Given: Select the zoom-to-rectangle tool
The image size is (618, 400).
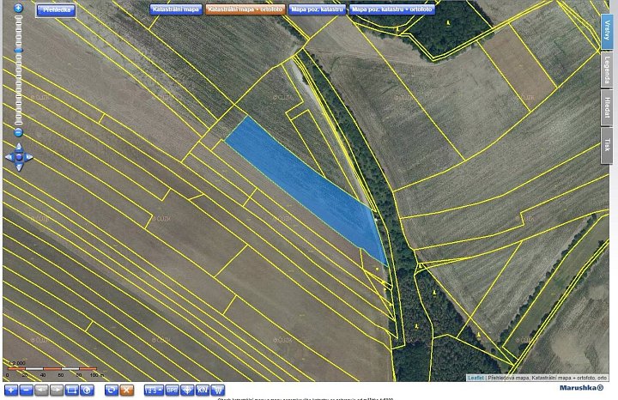Looking at the screenshot, I should [72, 391].
